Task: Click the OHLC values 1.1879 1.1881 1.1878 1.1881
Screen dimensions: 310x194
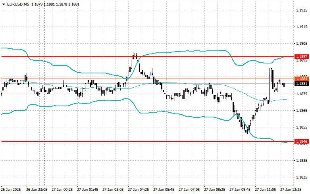Action: (x=55, y=4)
